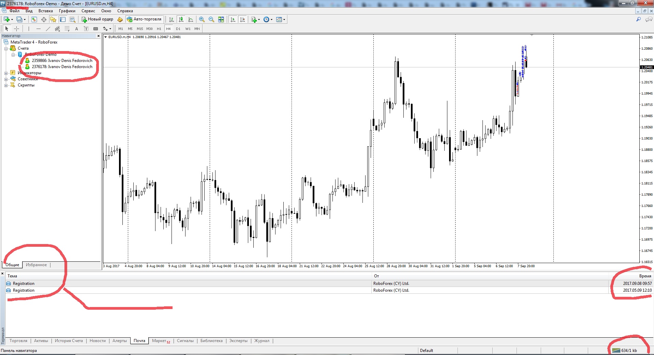Select the text label 'T' tool
The height and width of the screenshot is (355, 654).
click(x=86, y=29)
